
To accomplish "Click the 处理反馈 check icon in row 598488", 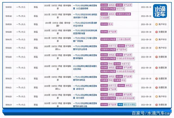I will point(157,32).
